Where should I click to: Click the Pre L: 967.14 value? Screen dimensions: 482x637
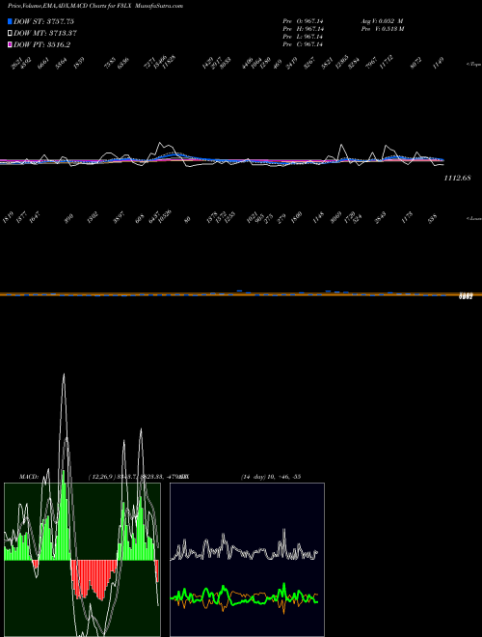(303, 37)
